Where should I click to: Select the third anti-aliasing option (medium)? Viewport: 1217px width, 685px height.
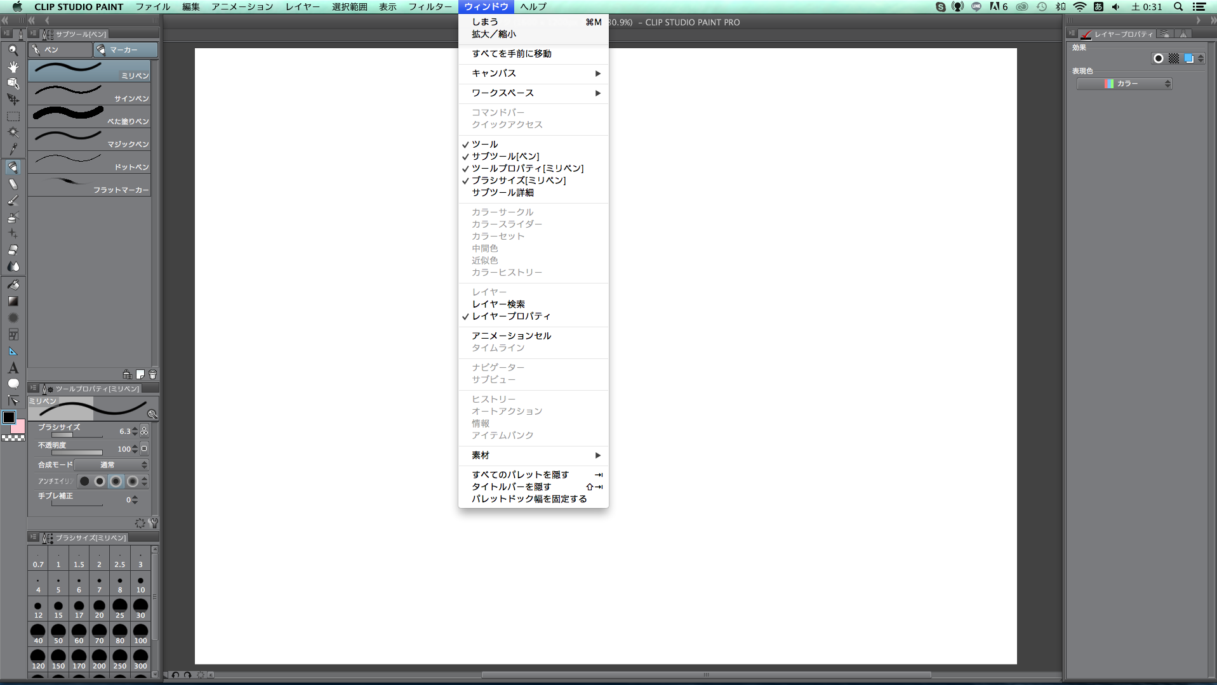[116, 481]
